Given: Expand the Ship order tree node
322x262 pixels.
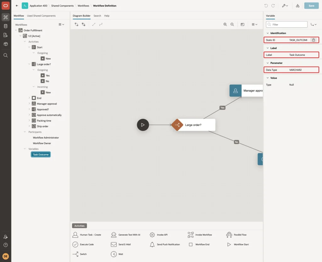Looking at the screenshot, I should pyautogui.click(x=29, y=126).
